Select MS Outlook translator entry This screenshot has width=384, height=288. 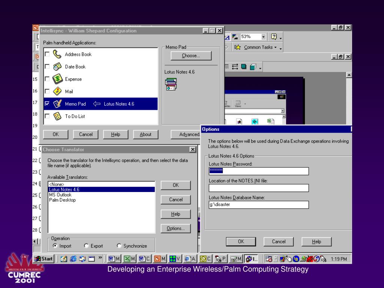pos(101,195)
